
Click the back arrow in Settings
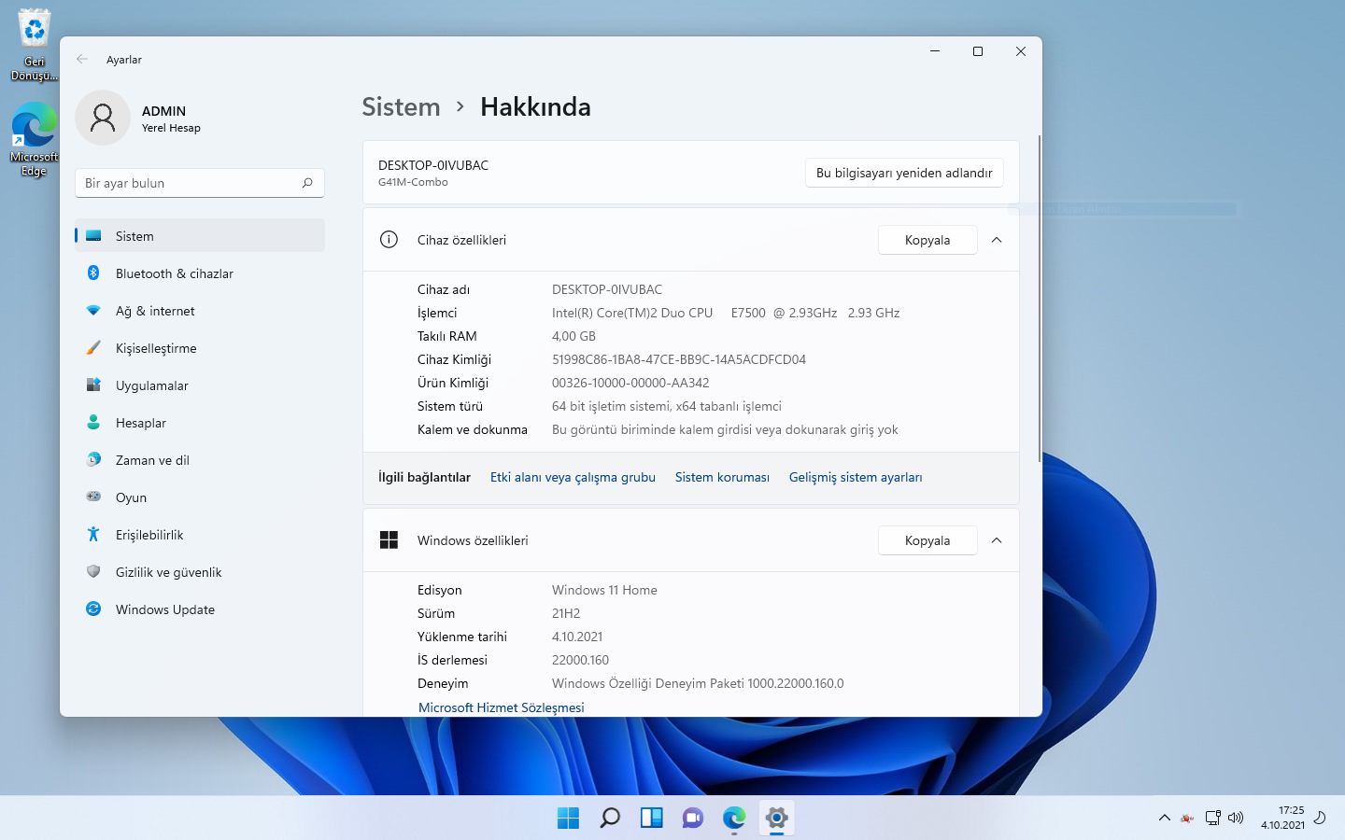click(x=82, y=59)
